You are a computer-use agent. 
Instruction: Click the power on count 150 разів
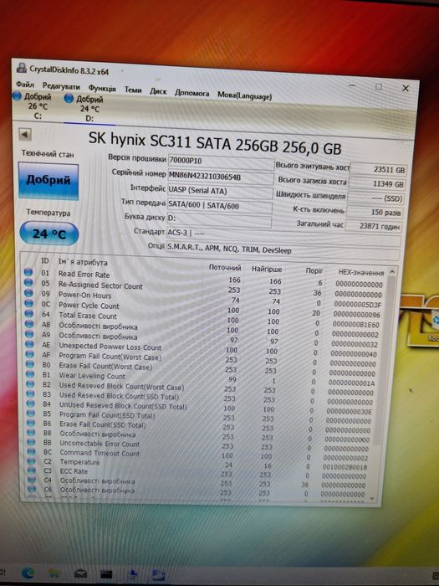[374, 212]
